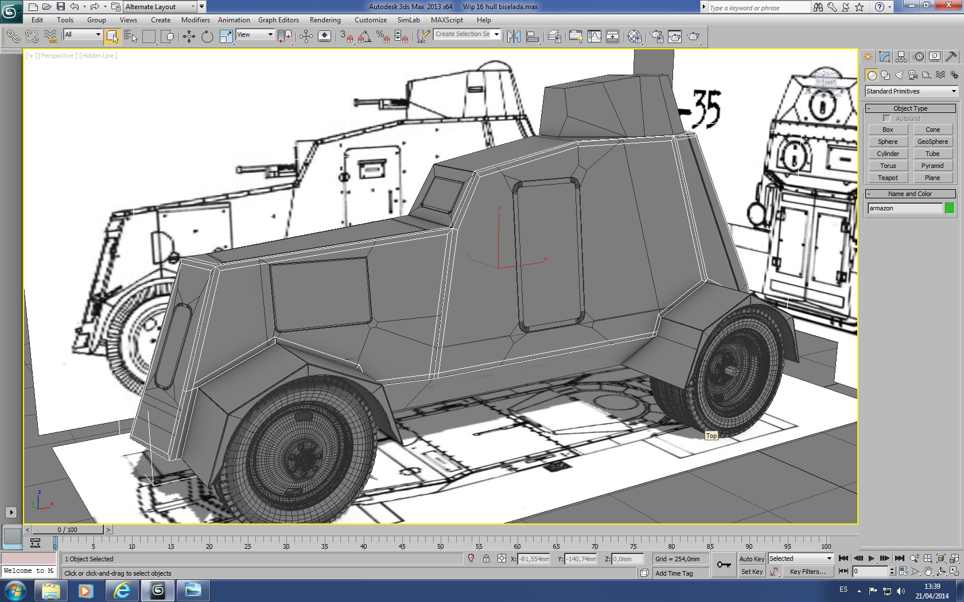The height and width of the screenshot is (602, 964).
Task: Click the Select and Link tool
Action: click(13, 37)
